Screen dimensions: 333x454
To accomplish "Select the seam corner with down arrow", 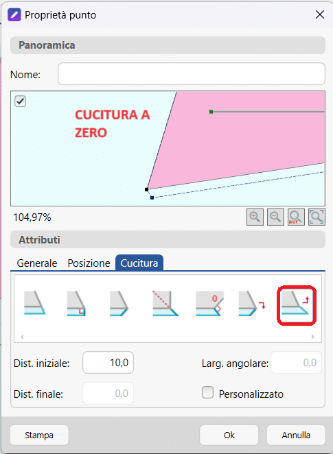I will click(x=252, y=303).
